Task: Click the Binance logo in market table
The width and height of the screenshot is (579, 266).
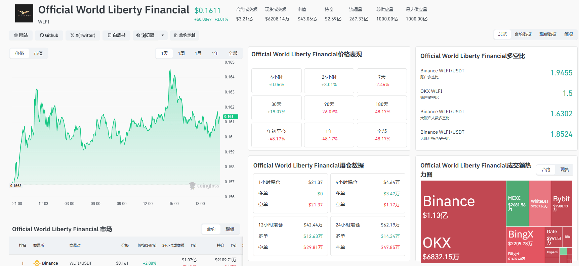Action: point(37,263)
